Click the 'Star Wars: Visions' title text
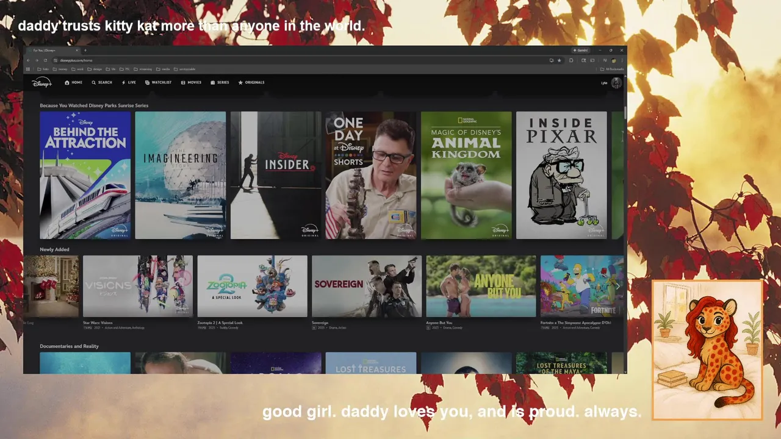This screenshot has width=781, height=439. coord(98,323)
